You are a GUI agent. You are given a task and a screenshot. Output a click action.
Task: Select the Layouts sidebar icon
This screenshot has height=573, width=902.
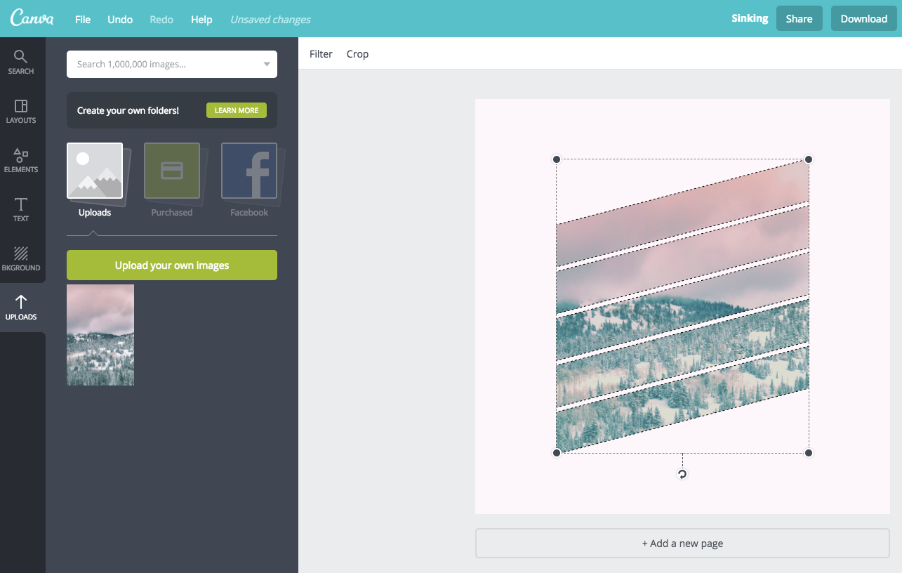click(21, 111)
